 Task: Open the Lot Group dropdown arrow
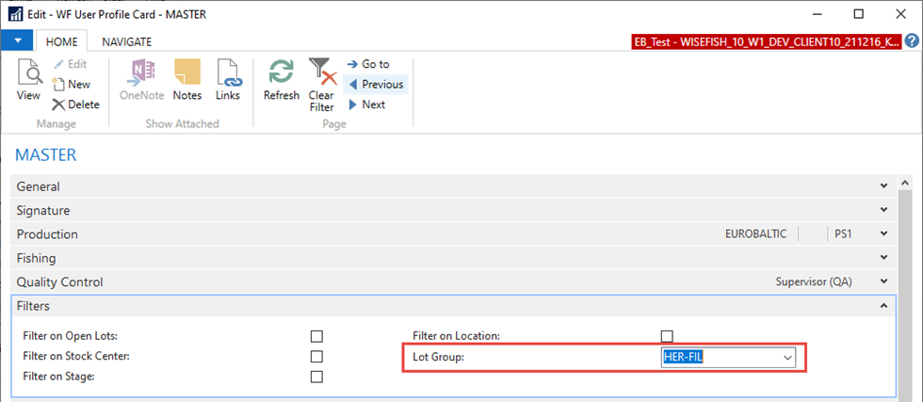pos(786,358)
